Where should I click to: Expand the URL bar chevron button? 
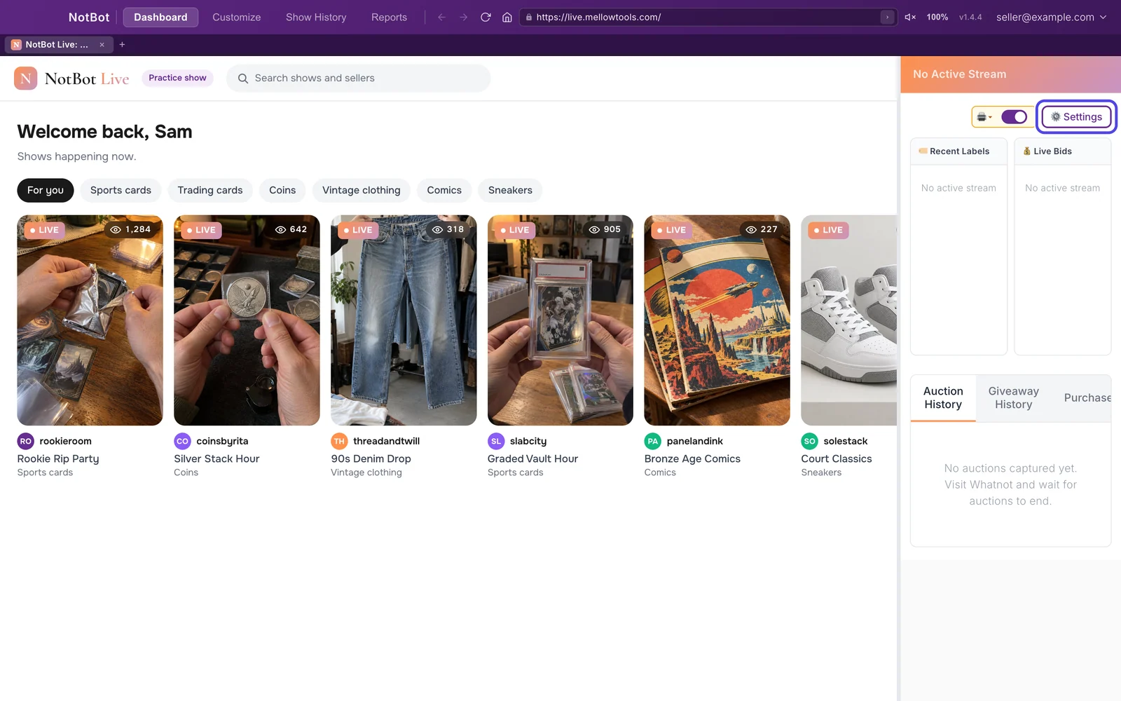click(x=887, y=17)
